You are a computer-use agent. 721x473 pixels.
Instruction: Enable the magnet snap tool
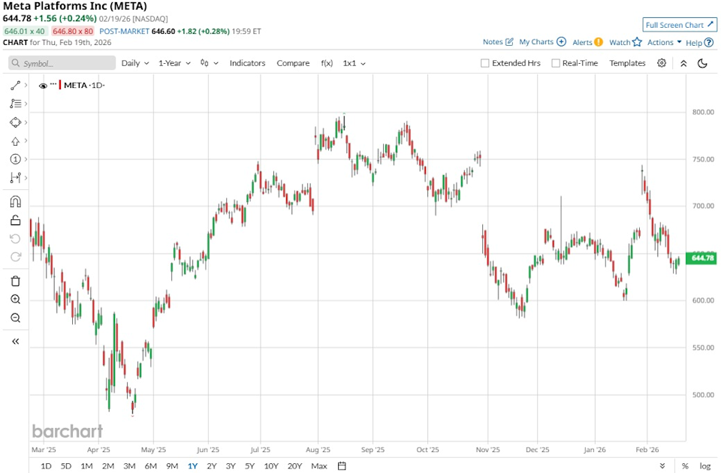[15, 201]
